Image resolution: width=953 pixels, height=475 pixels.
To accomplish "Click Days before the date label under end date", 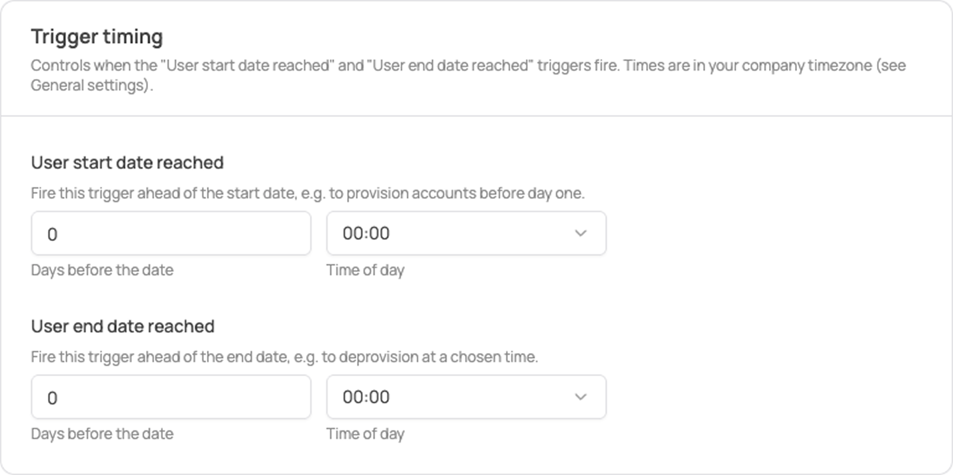I will coord(102,434).
